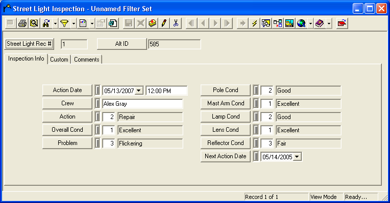Click the binoculars search icon
The width and height of the screenshot is (390, 203).
(46, 23)
